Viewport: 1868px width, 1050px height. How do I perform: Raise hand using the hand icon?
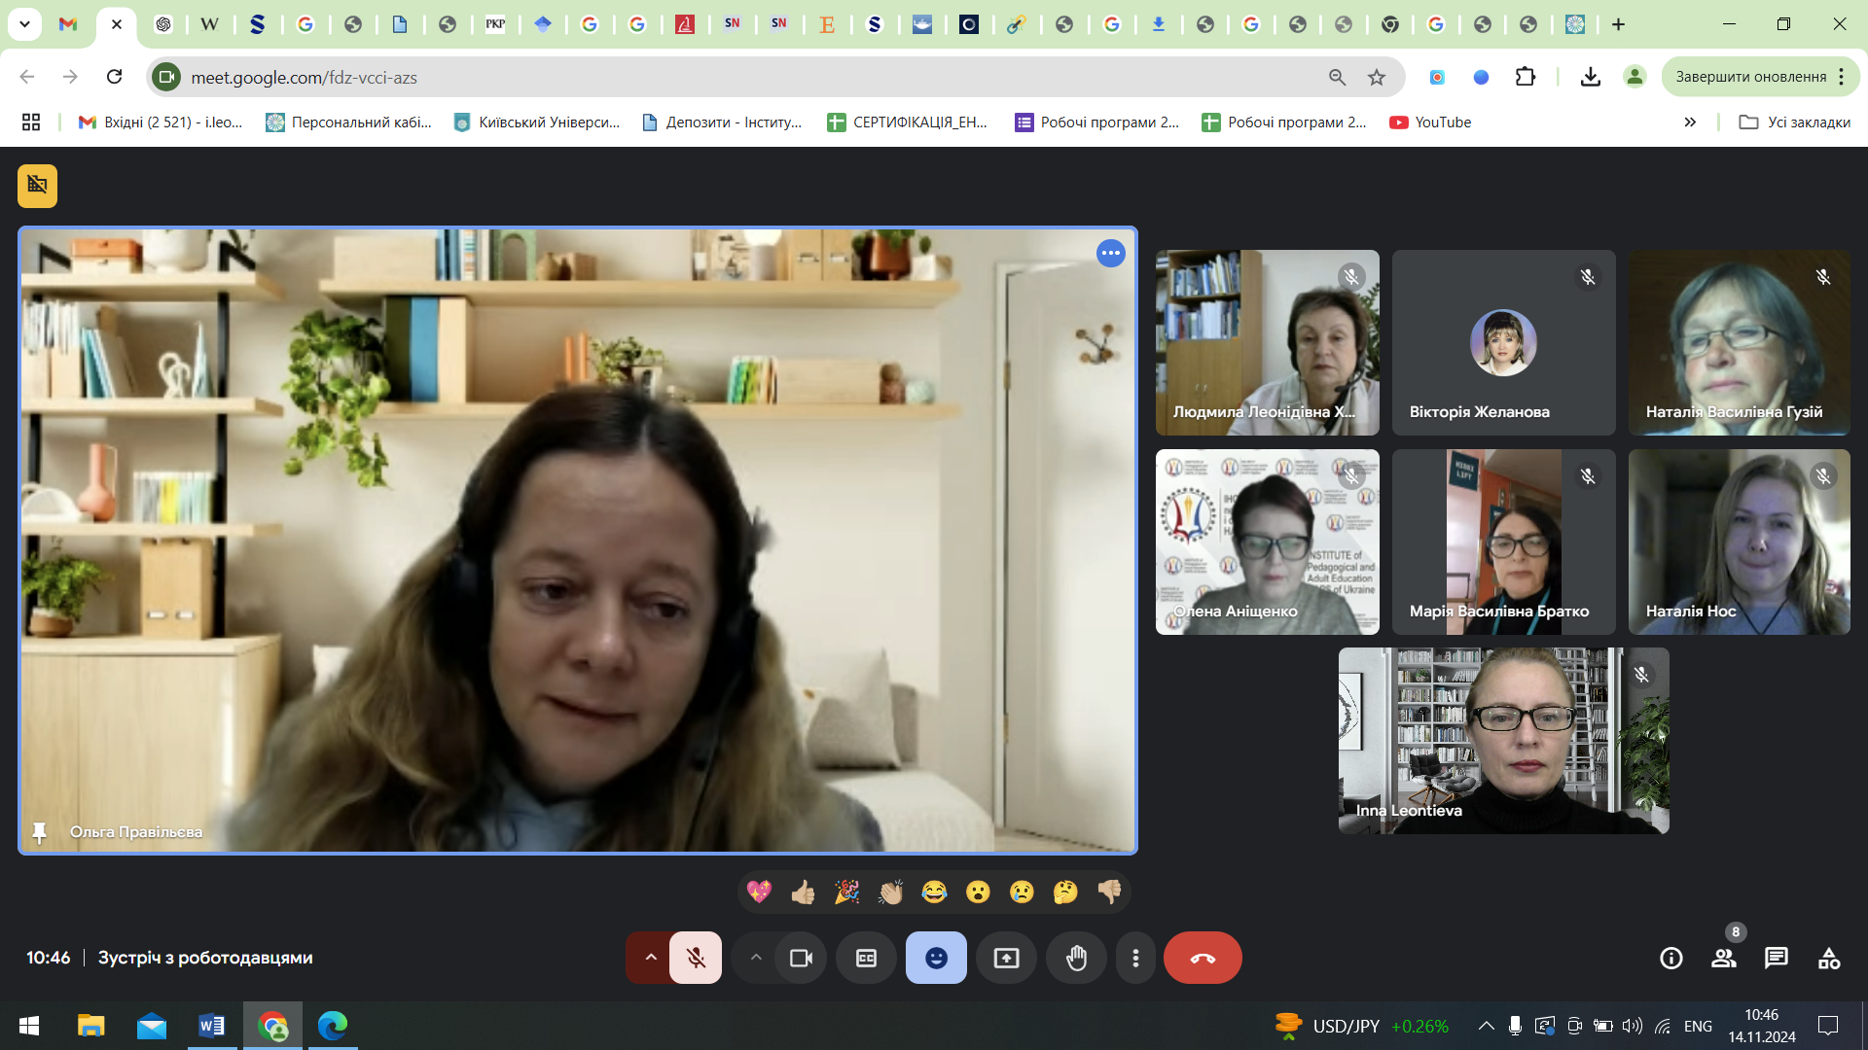tap(1076, 959)
